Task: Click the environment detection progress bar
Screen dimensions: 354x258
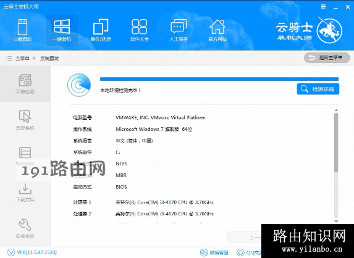Action: click(x=219, y=79)
